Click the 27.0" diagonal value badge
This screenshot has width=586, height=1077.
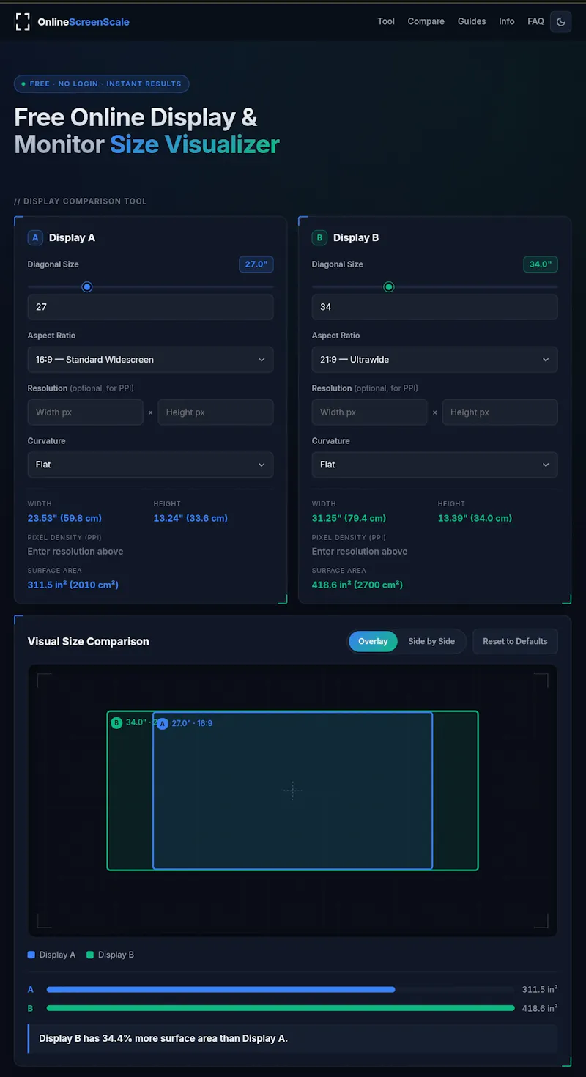tap(256, 264)
